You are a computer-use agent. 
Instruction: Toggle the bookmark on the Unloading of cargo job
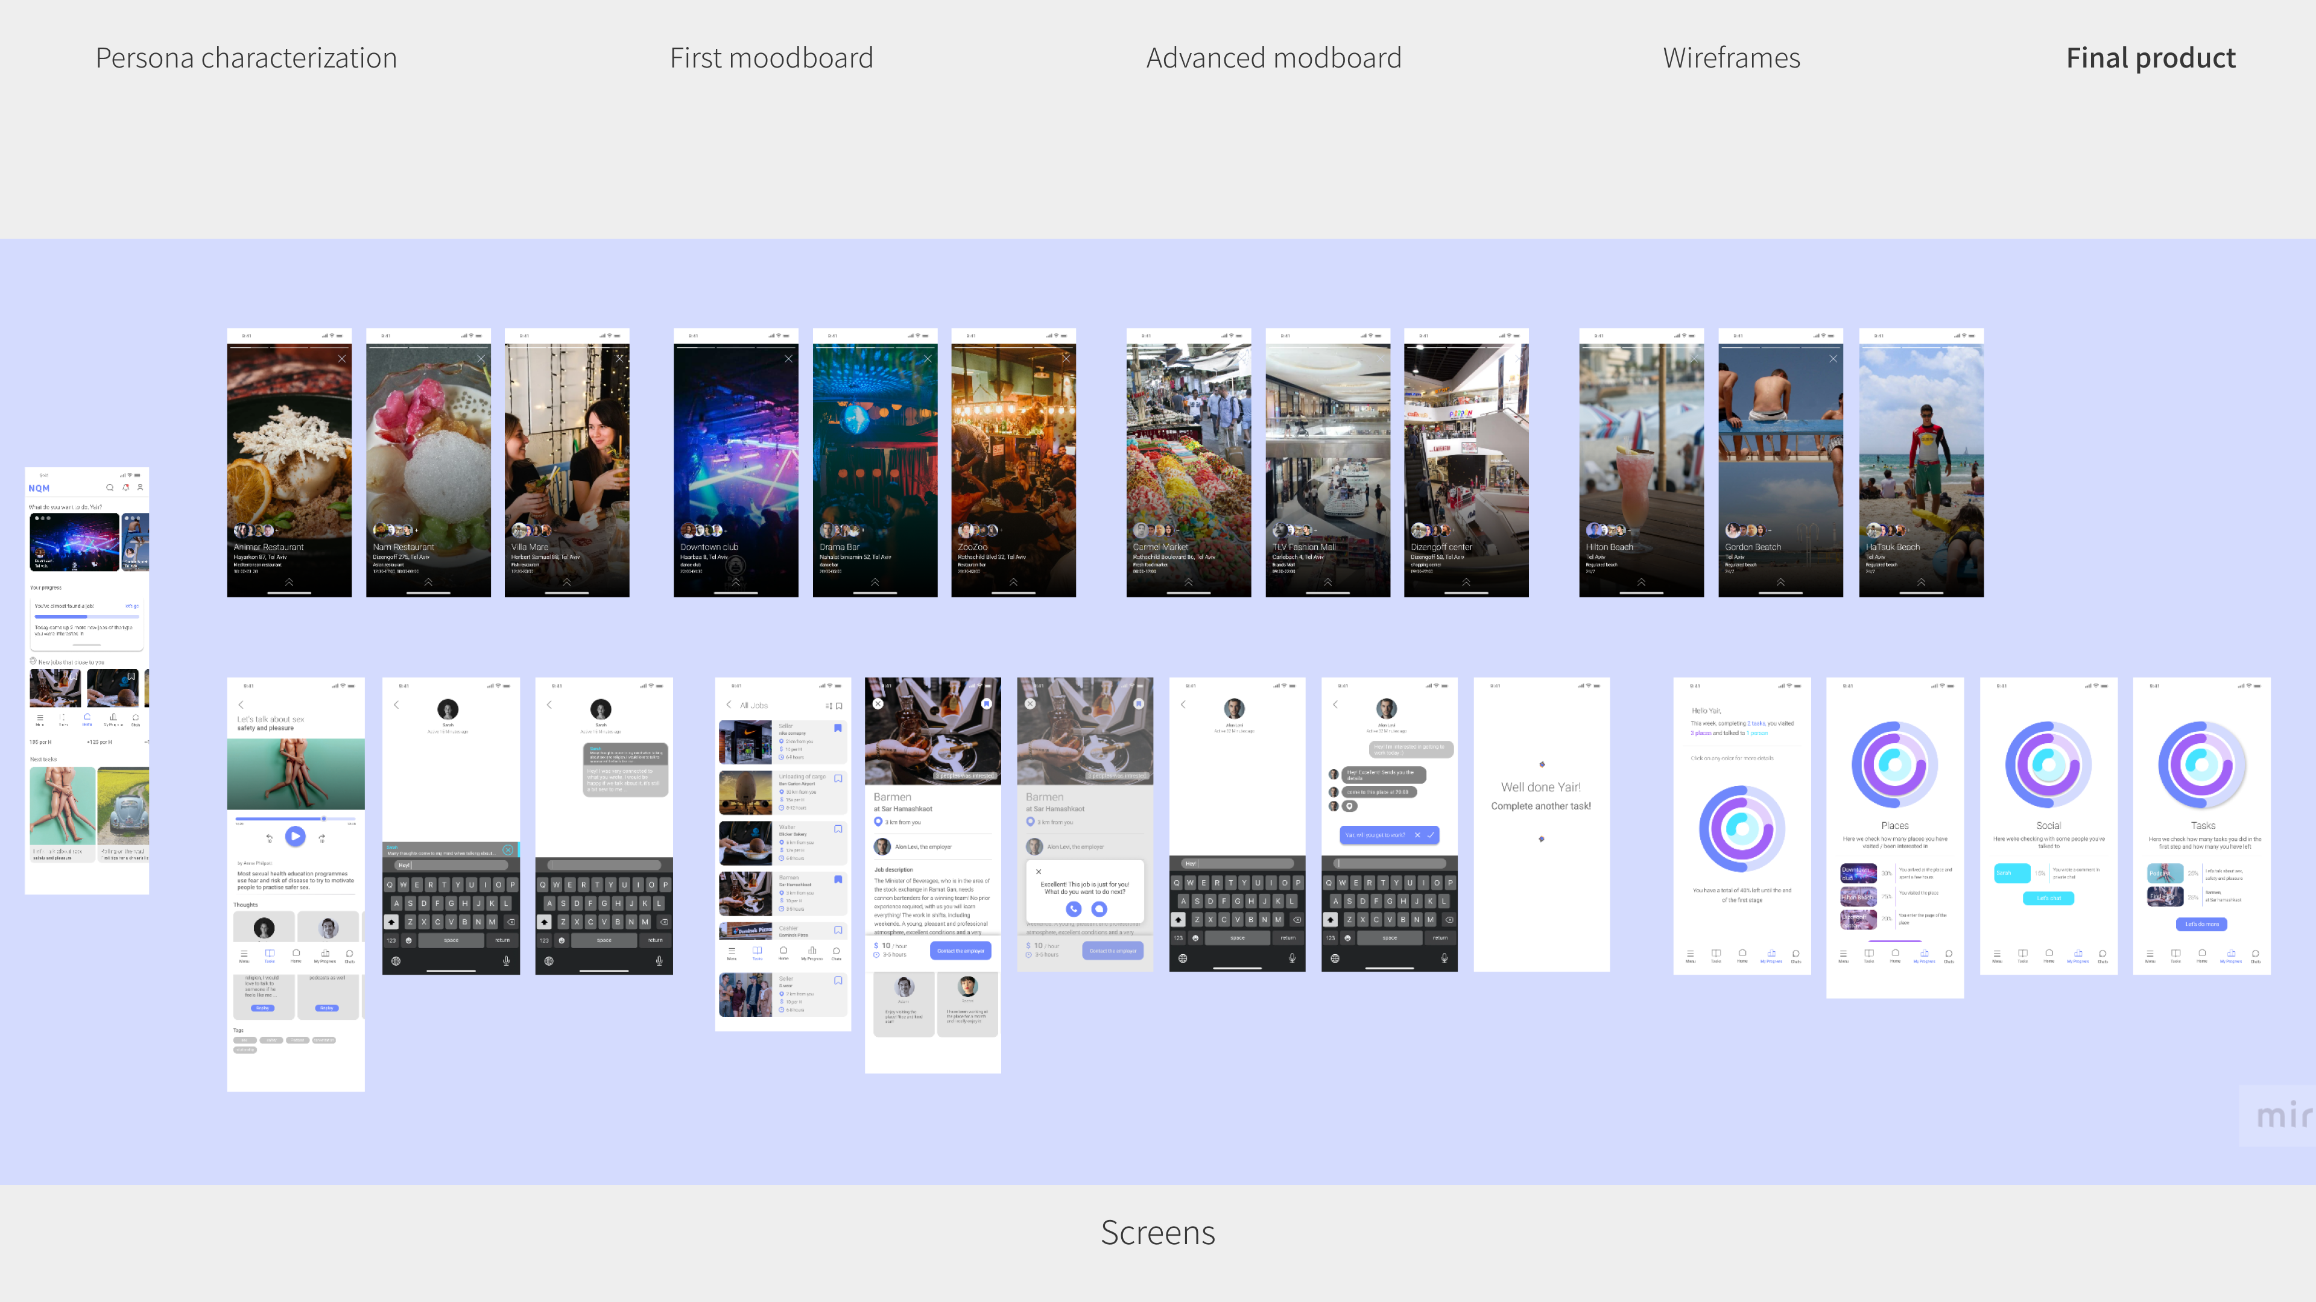(838, 778)
